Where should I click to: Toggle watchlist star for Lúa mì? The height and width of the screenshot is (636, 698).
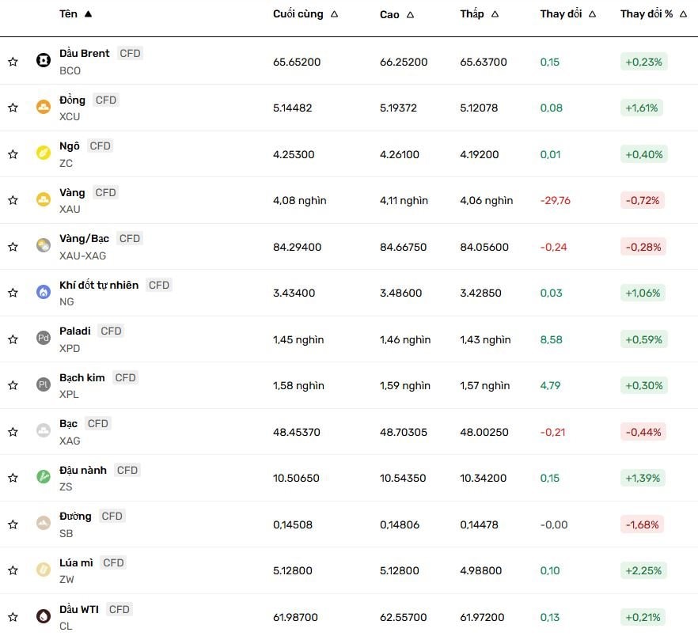pos(13,570)
